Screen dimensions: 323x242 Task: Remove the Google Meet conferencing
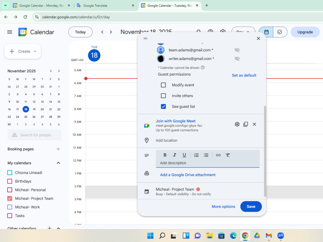[x=255, y=124]
